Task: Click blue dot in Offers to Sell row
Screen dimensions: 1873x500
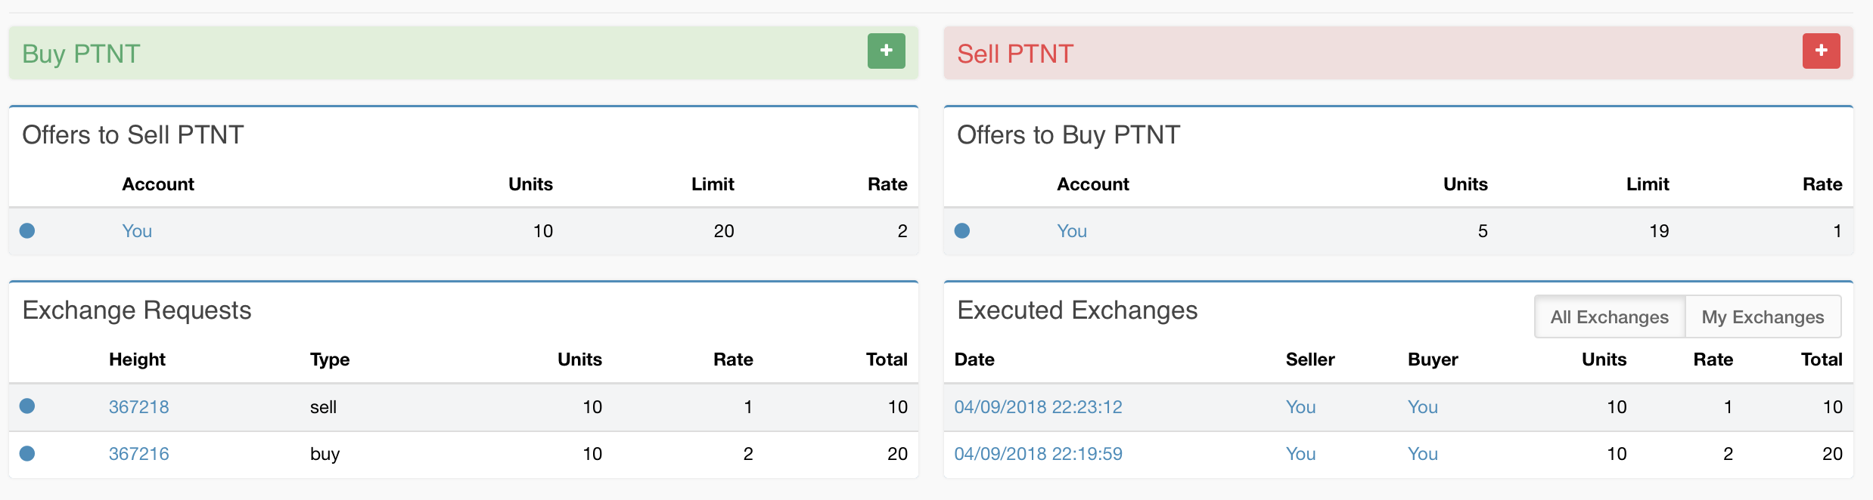Action: click(27, 230)
